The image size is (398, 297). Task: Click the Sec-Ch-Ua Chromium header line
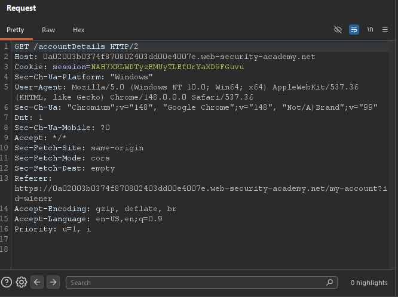click(x=196, y=107)
